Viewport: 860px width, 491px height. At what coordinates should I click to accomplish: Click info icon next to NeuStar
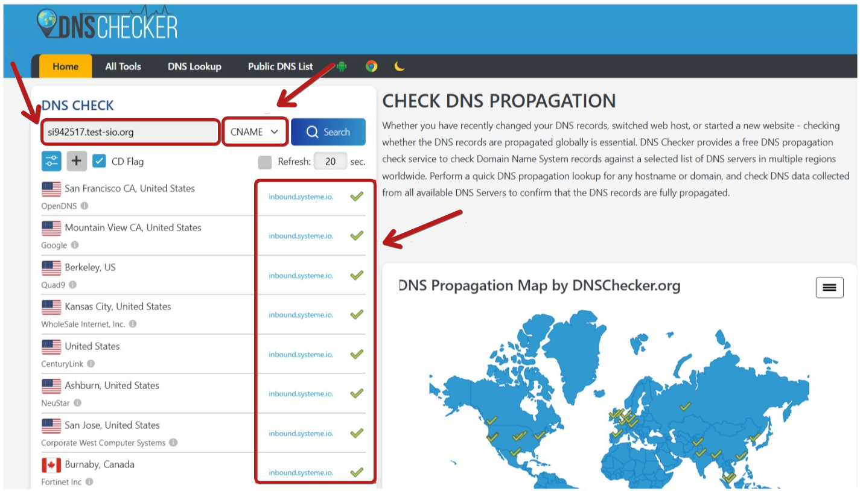(77, 403)
